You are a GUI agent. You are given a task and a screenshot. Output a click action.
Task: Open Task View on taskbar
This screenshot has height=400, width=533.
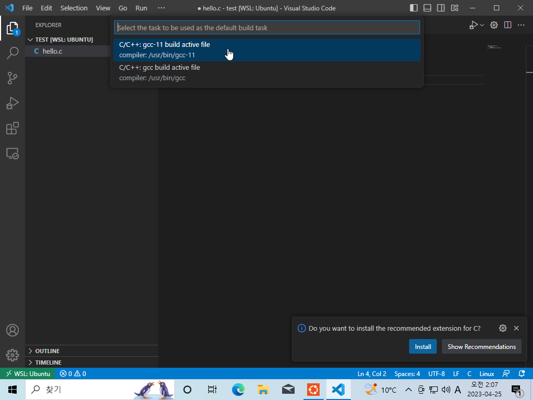click(212, 390)
